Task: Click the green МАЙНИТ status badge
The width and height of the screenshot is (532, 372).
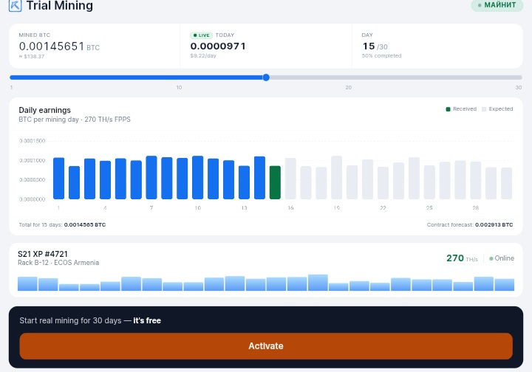Action: click(497, 5)
